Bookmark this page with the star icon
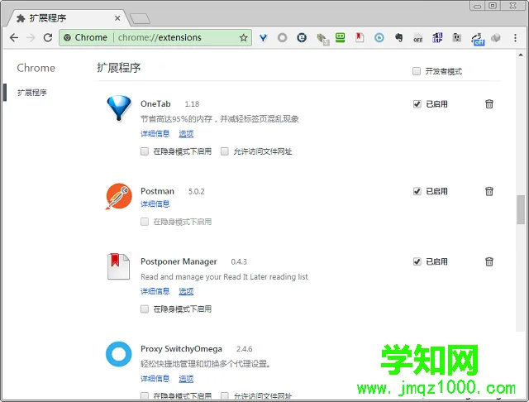 point(243,37)
